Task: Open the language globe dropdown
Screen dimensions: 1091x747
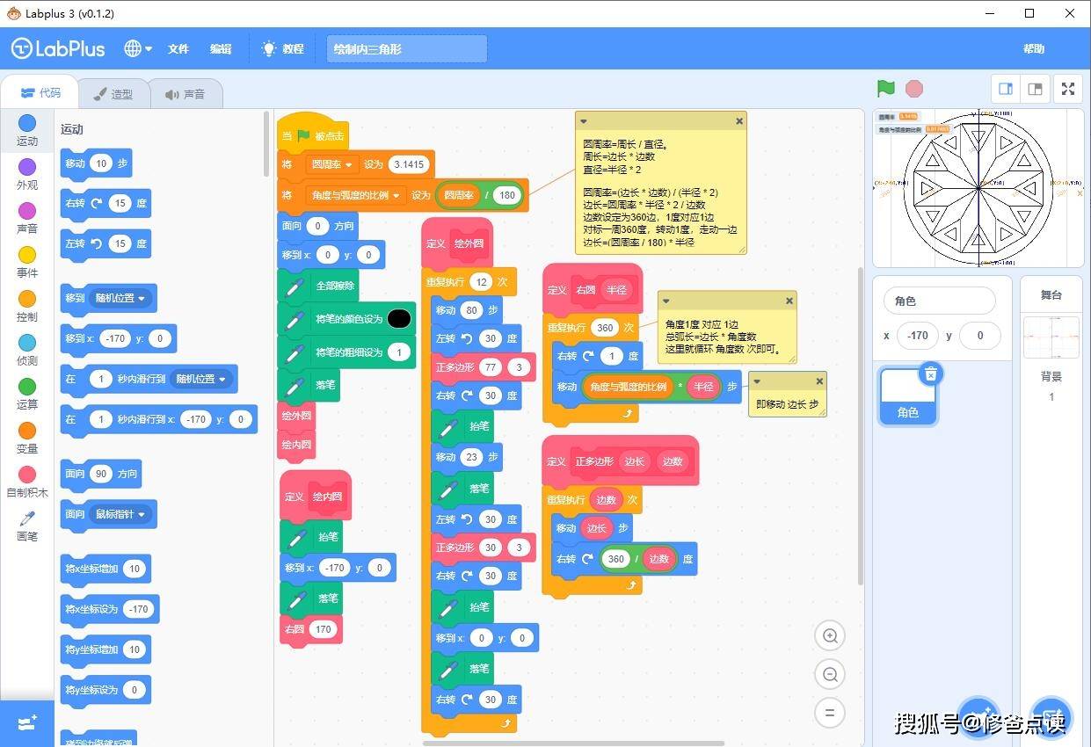Action: [x=138, y=49]
